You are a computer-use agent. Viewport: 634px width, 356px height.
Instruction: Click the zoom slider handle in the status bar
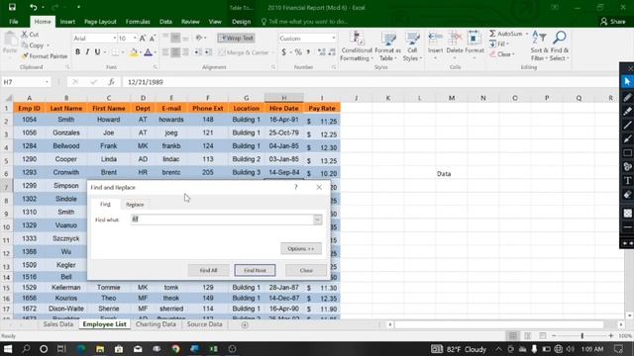[582, 336]
